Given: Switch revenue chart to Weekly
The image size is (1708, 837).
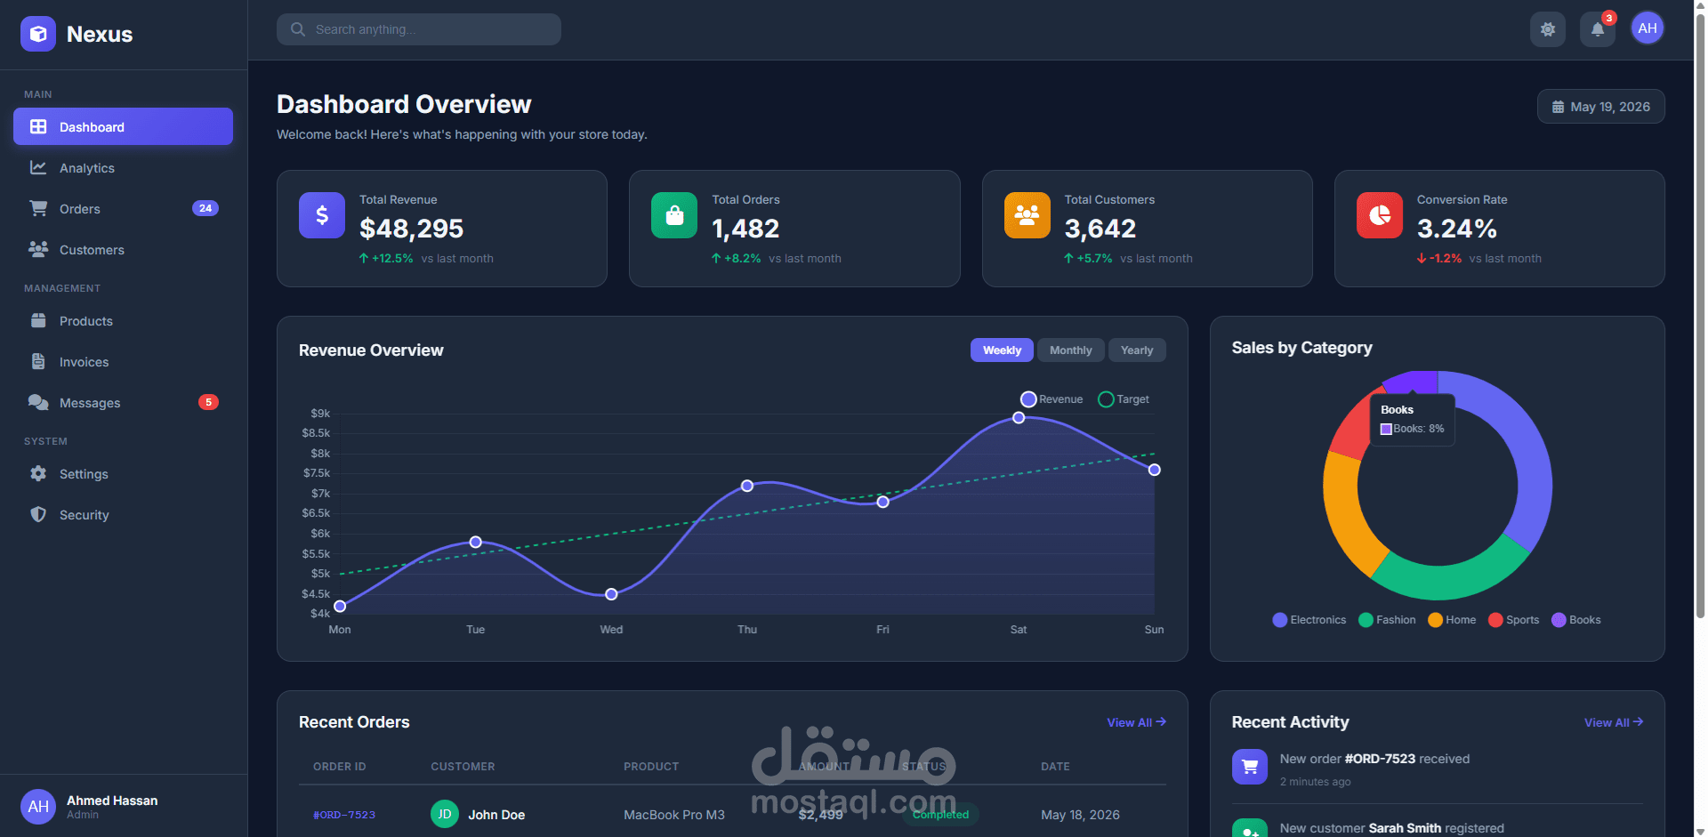Looking at the screenshot, I should coord(1002,350).
